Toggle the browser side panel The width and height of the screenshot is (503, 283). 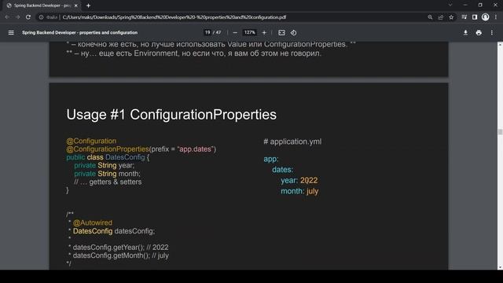pyautogui.click(x=475, y=17)
